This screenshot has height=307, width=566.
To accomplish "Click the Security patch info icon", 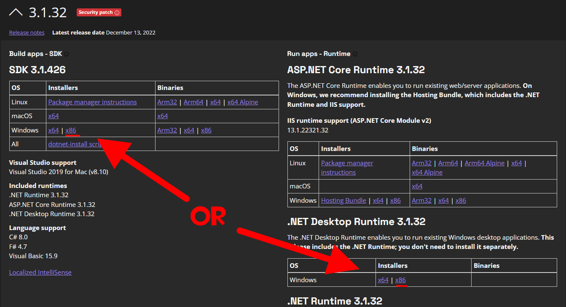I will click(117, 13).
